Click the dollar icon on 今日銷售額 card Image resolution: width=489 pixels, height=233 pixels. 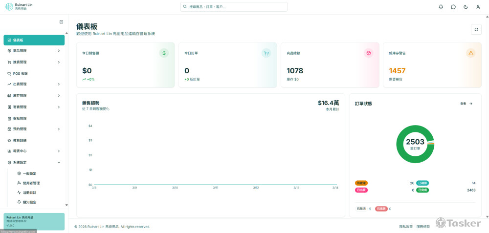pyautogui.click(x=164, y=53)
